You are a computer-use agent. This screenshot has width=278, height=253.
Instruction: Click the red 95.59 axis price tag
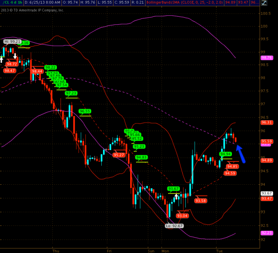(x=267, y=141)
